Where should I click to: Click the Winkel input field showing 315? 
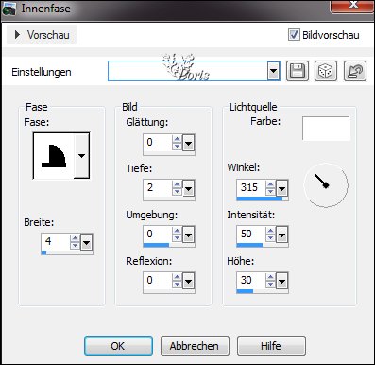(x=251, y=188)
